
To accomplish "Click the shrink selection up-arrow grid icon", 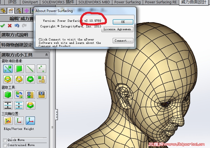I will click(x=41, y=95).
